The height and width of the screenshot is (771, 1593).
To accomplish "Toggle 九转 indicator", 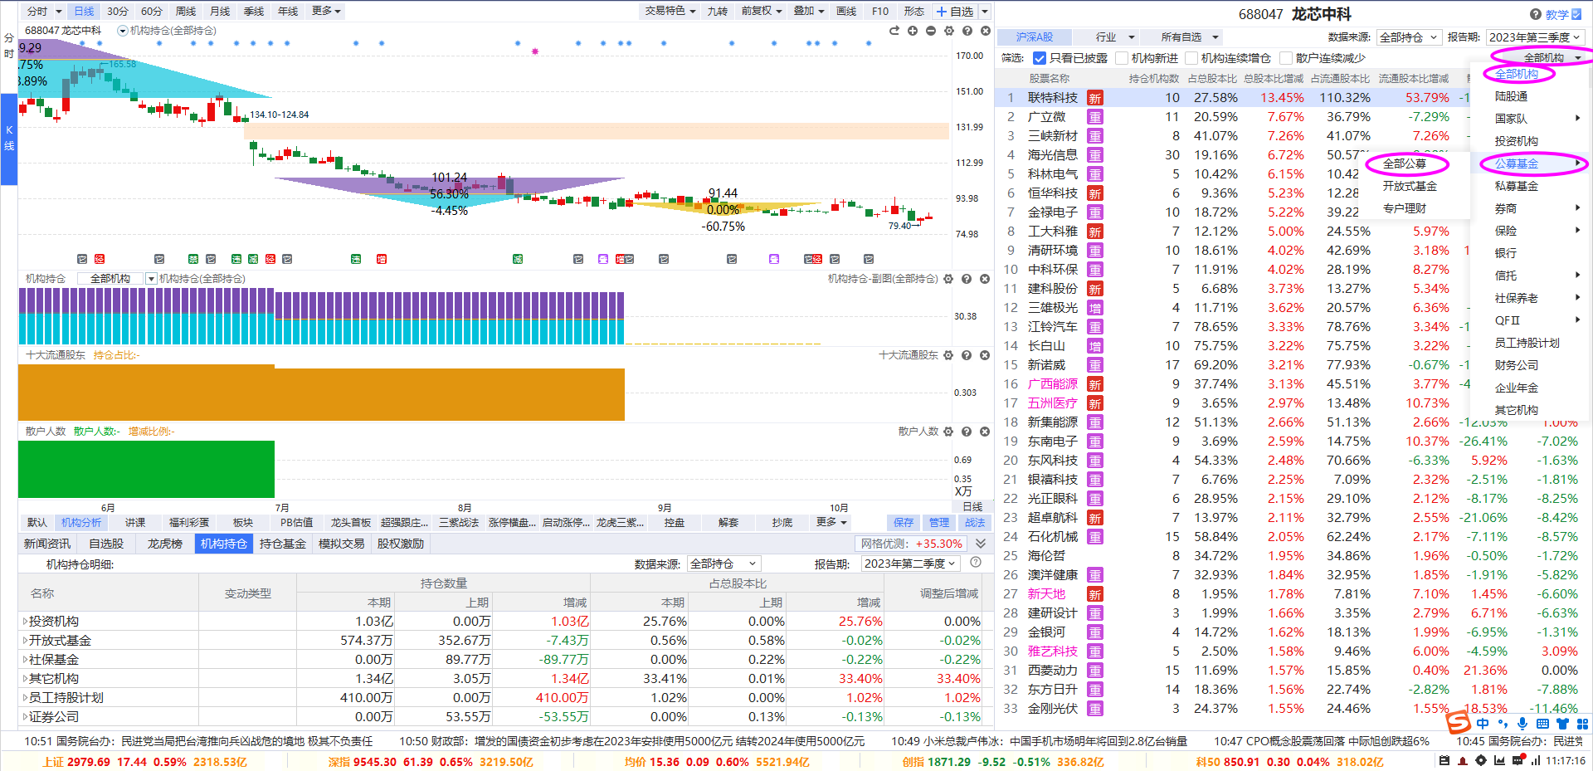I will pyautogui.click(x=717, y=11).
